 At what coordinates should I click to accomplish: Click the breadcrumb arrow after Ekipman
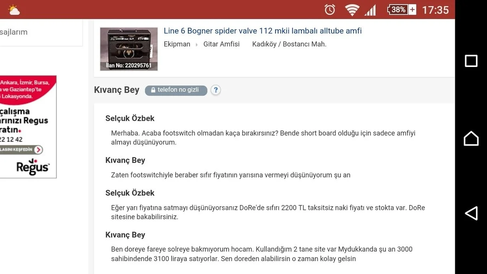coord(197,45)
